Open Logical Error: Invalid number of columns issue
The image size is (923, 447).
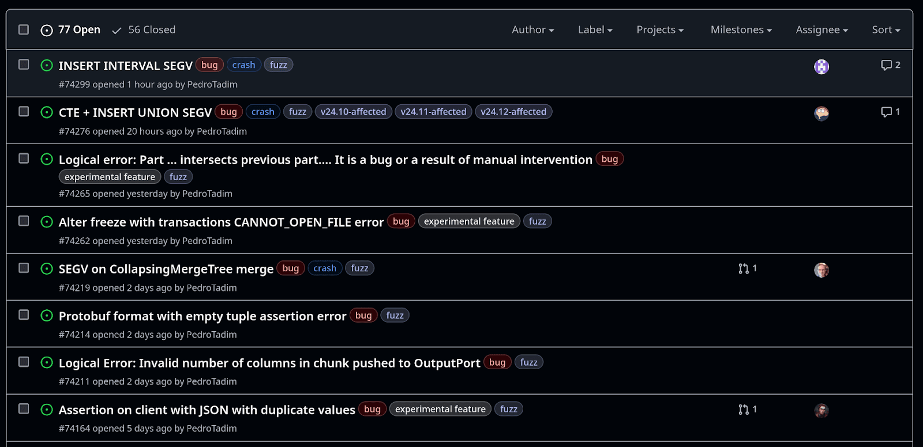pos(269,363)
